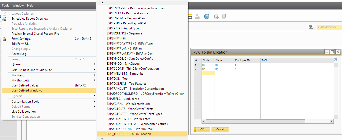Click the grid icon with gear

[216, 17]
